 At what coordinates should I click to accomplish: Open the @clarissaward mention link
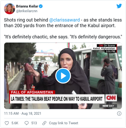[64, 20]
